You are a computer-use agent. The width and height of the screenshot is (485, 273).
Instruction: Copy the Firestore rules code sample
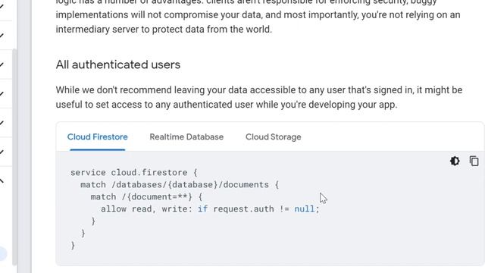[474, 161]
